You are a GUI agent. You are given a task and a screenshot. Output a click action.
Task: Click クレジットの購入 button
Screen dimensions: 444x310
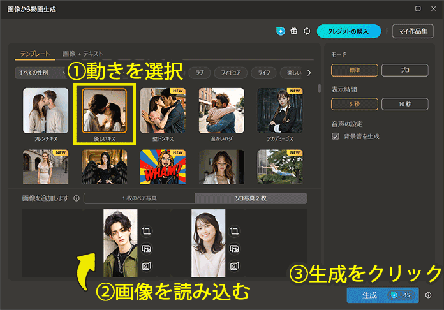point(349,31)
